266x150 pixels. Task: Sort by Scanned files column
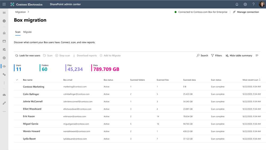[163, 80]
